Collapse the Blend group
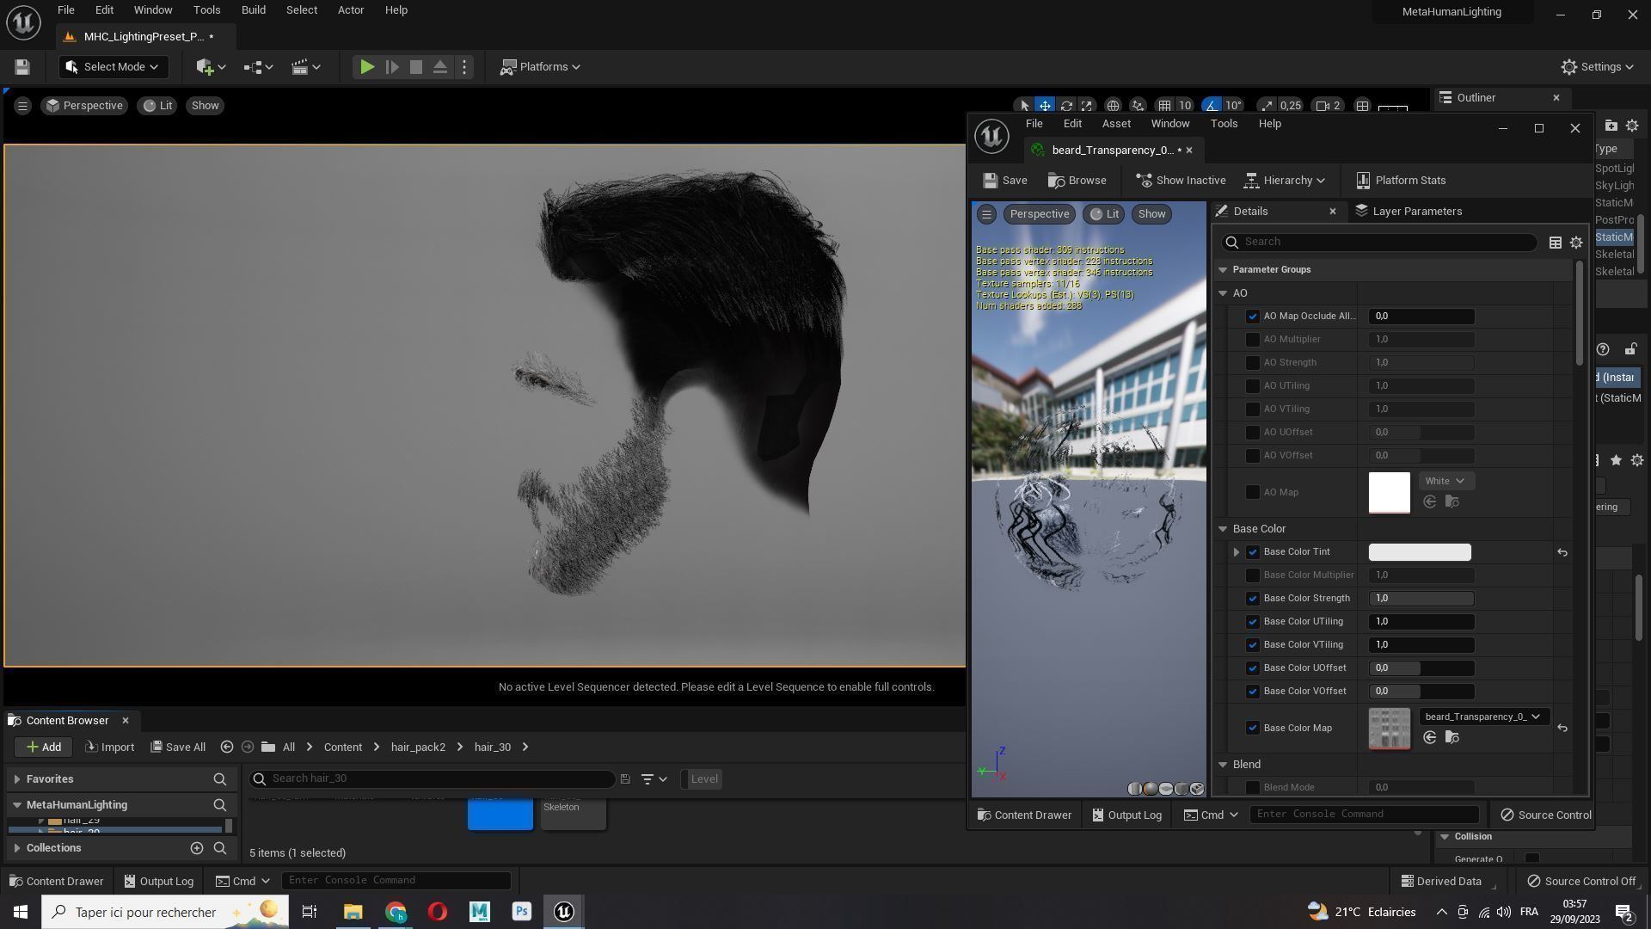Screen dimensions: 1651x929 coord(1223,765)
